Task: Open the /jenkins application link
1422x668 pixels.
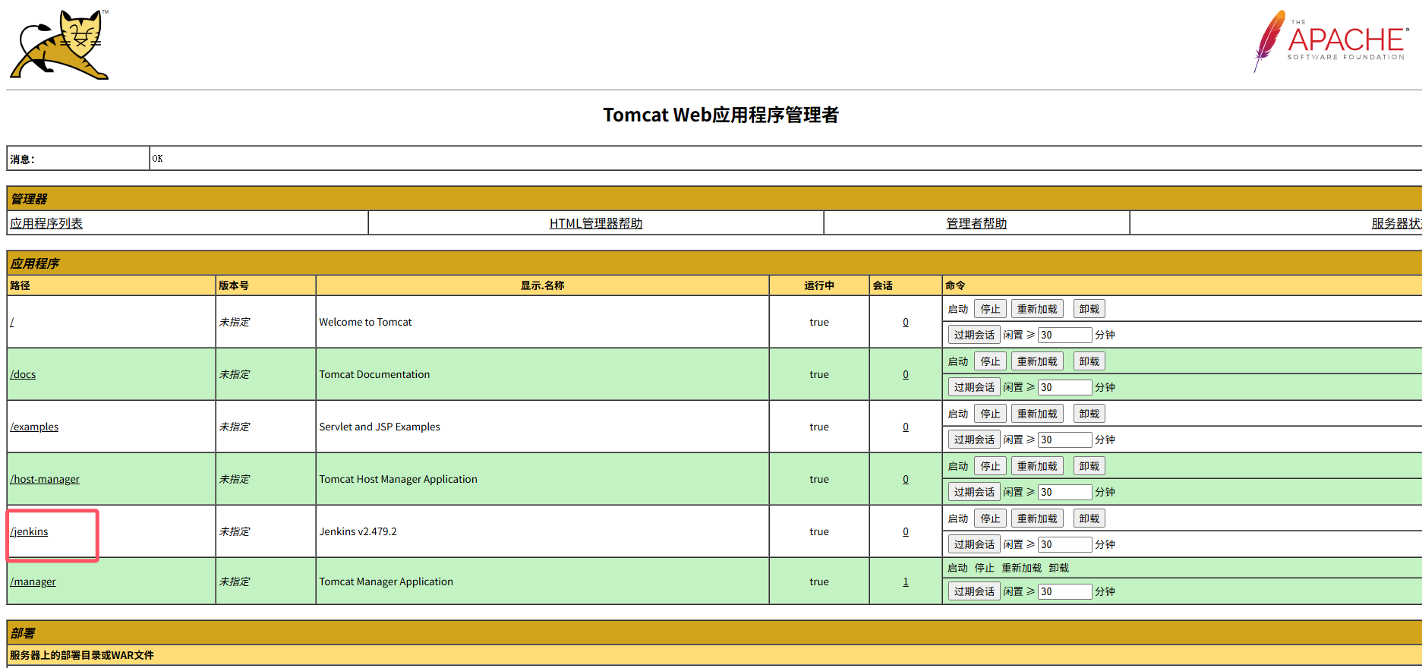Action: pos(29,531)
